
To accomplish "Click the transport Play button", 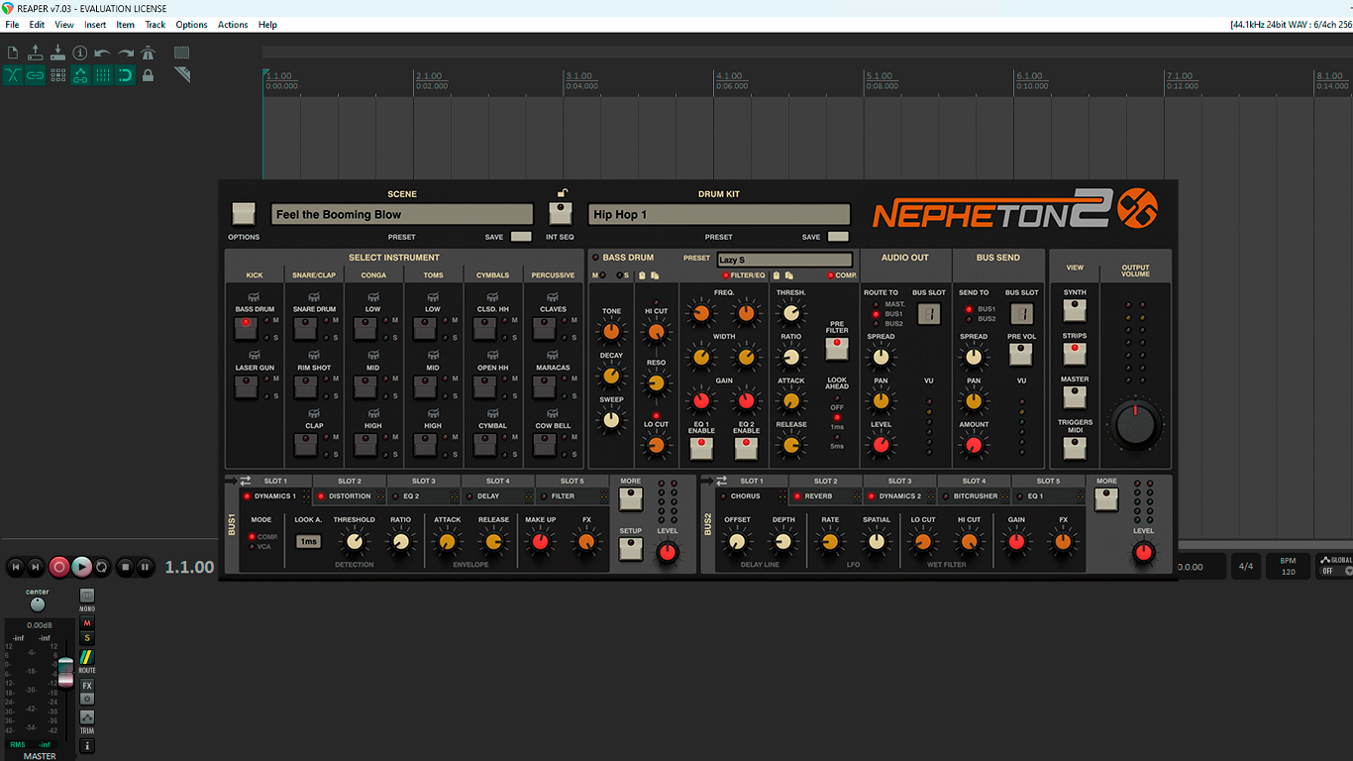I will (x=81, y=567).
